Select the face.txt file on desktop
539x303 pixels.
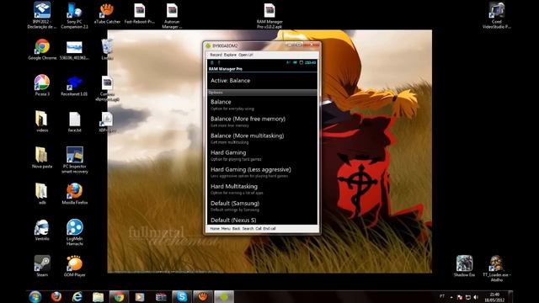coord(75,121)
